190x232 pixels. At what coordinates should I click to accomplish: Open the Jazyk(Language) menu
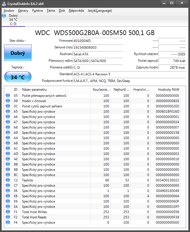[x=100, y=11]
